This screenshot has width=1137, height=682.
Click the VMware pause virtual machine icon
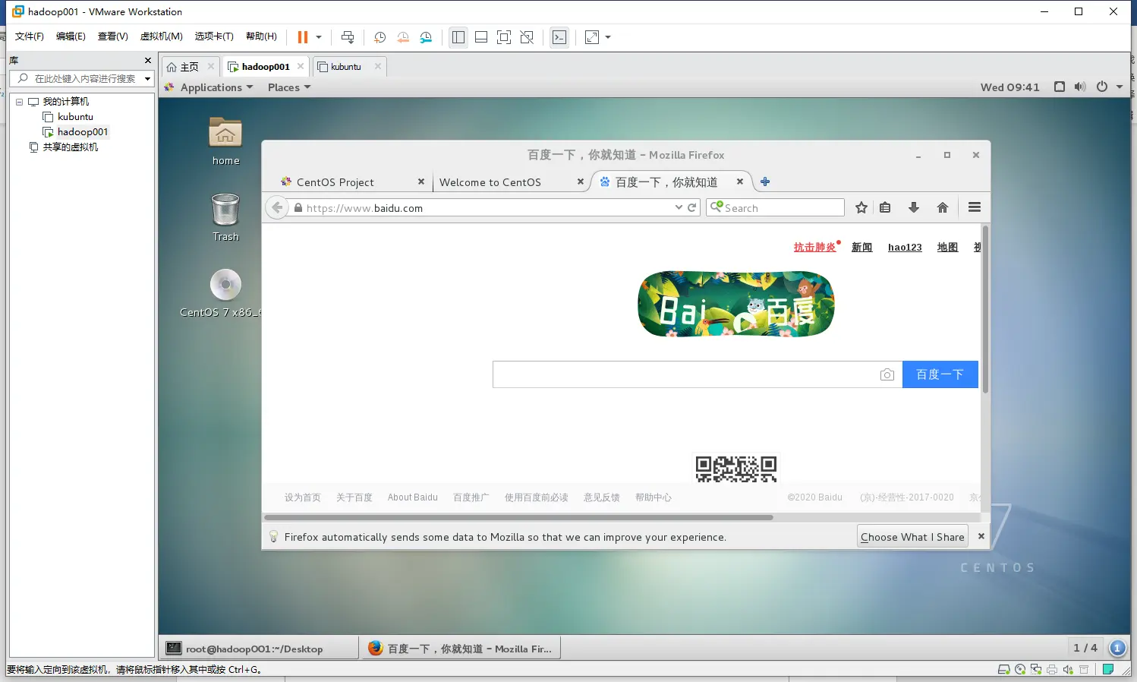pos(302,37)
